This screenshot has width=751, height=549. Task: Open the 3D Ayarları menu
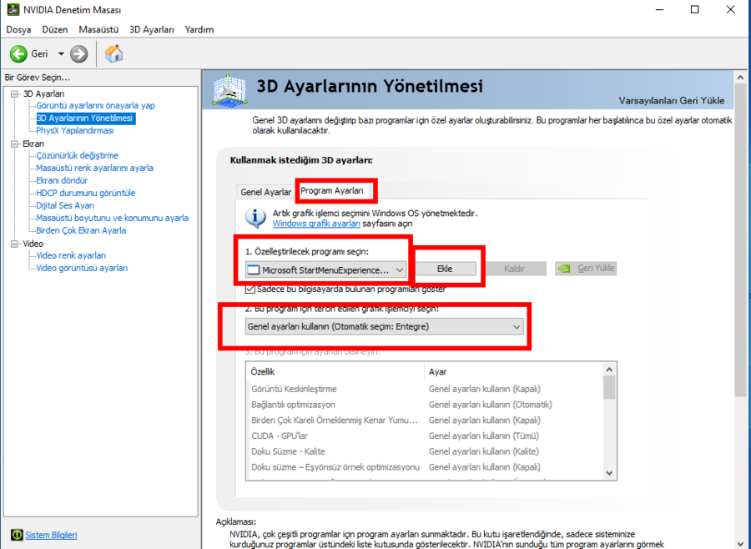(x=152, y=30)
